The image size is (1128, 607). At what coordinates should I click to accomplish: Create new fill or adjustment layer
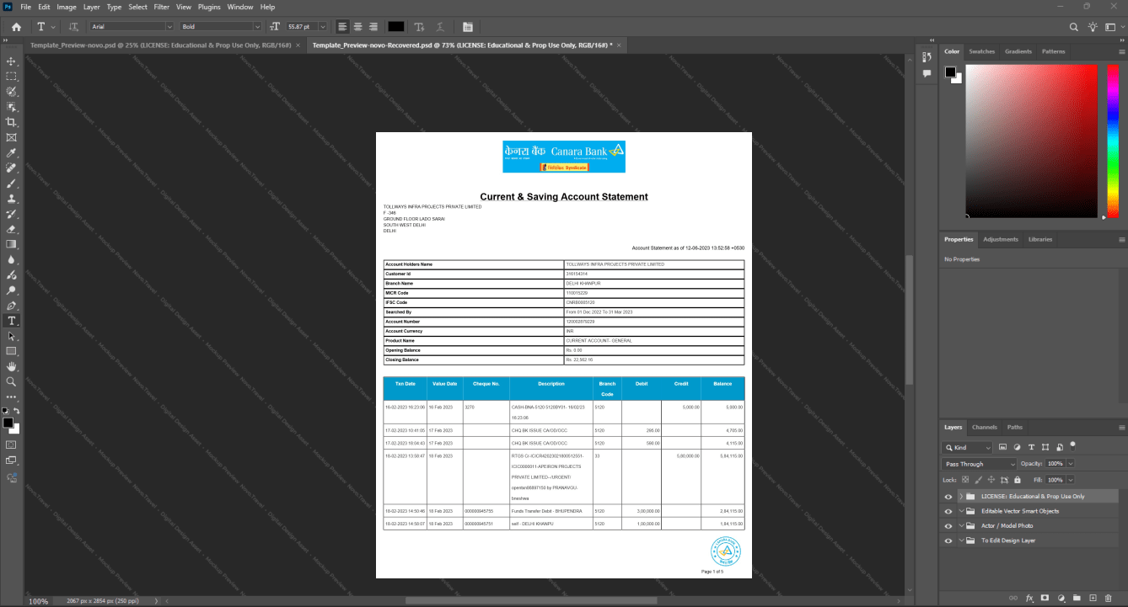[x=1061, y=598]
